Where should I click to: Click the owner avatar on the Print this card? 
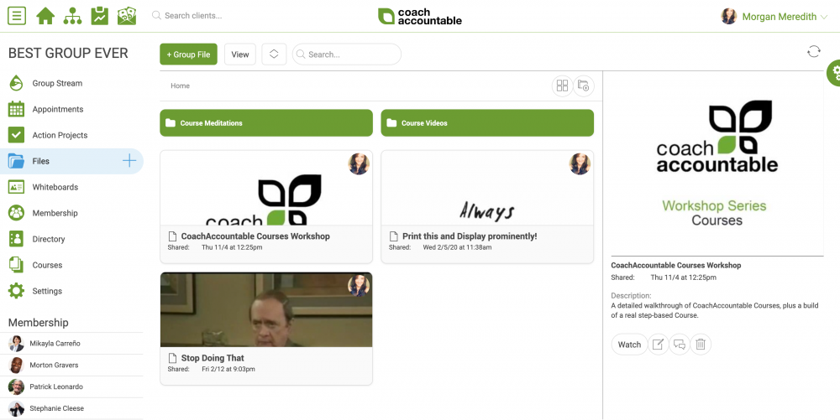(x=580, y=164)
